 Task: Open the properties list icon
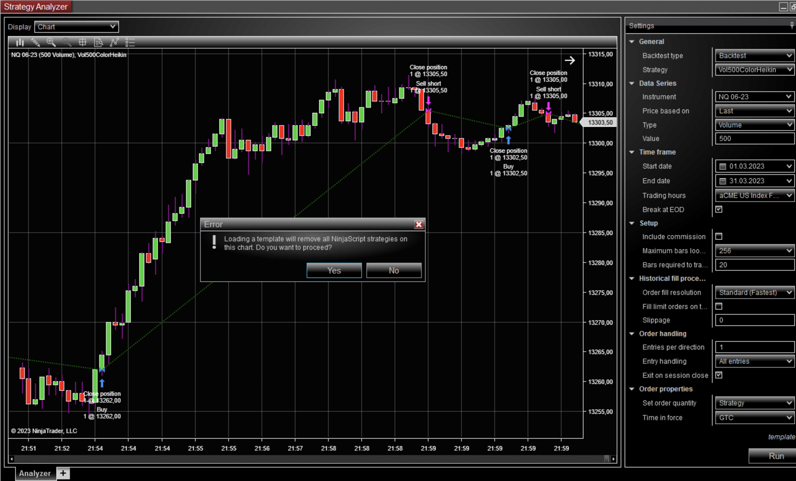pos(130,42)
